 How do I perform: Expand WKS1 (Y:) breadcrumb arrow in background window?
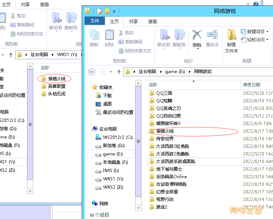point(81,55)
